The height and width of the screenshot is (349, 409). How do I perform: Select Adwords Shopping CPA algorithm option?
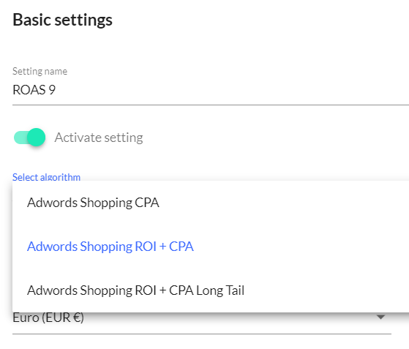point(211,203)
